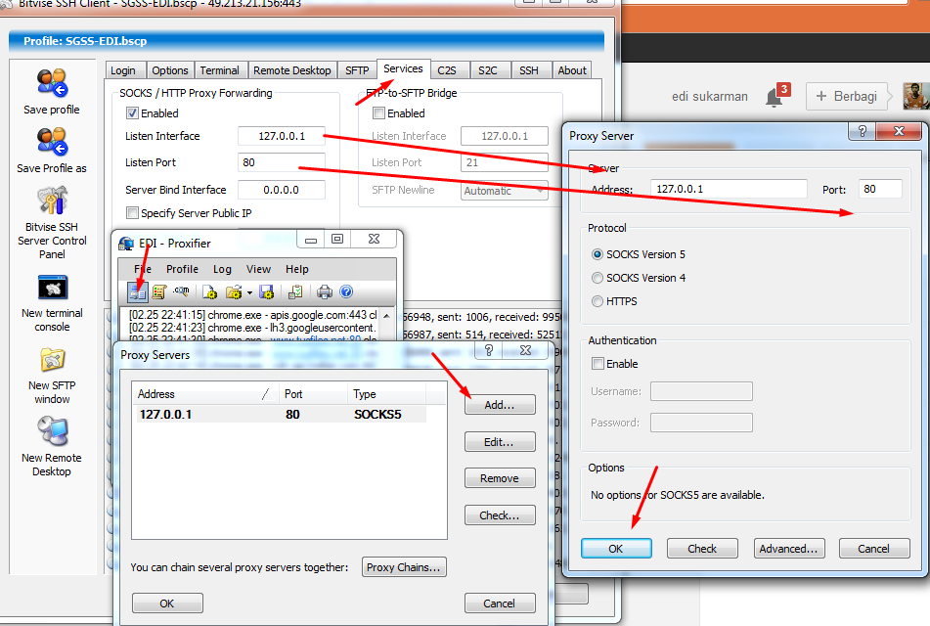Screen dimensions: 930x626
Task: Open Advanced... in Proxy Server dialog
Action: click(788, 549)
